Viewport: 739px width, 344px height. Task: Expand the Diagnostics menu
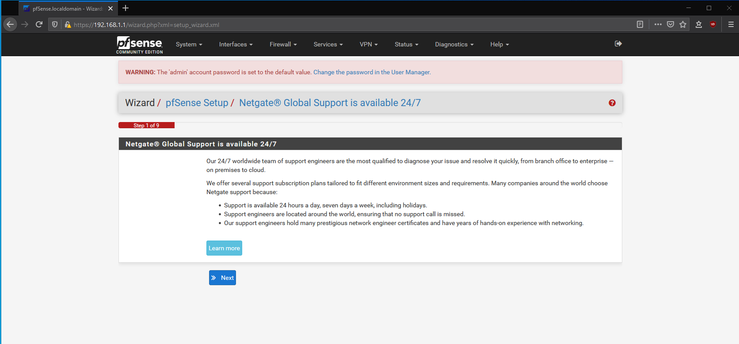point(454,44)
